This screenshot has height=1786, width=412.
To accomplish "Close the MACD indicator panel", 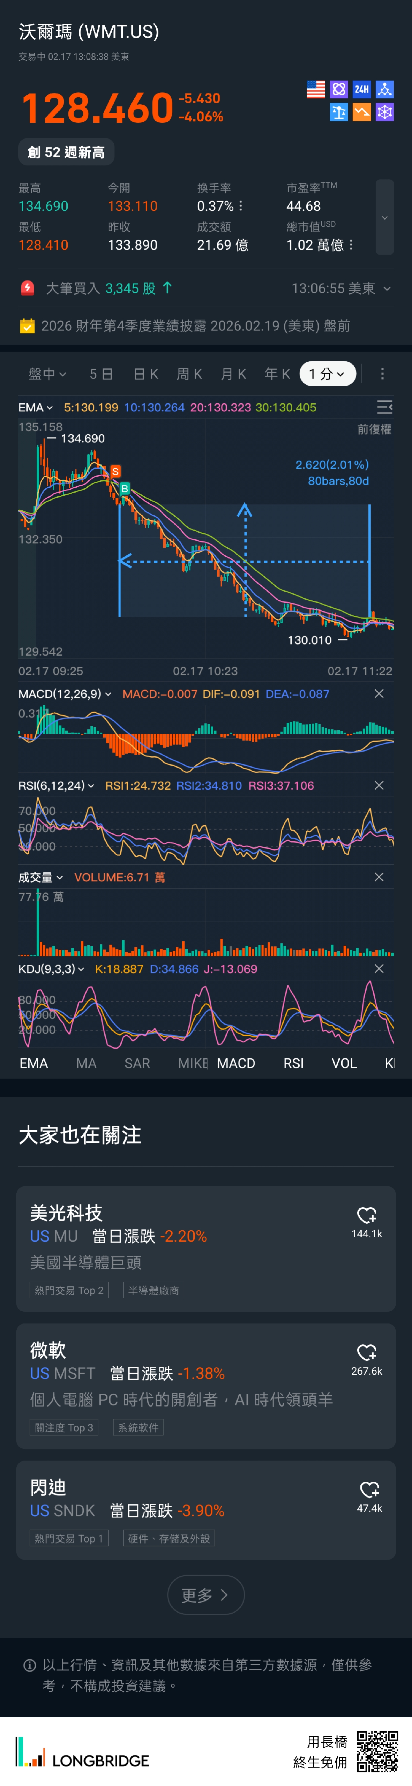I will 379,694.
